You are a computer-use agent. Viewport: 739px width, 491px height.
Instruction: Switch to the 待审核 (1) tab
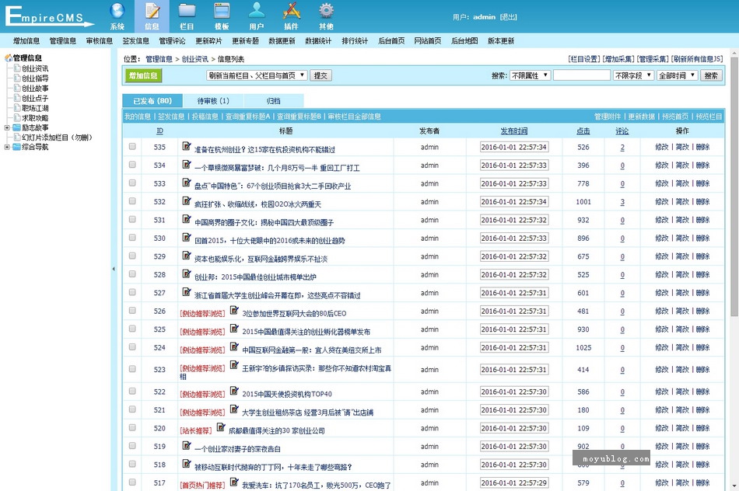tap(213, 101)
